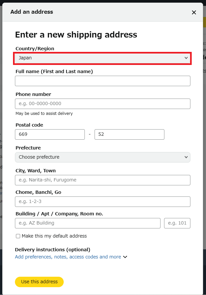206x295 pixels.
Task: Focus the Phone number text box
Action: point(102,104)
